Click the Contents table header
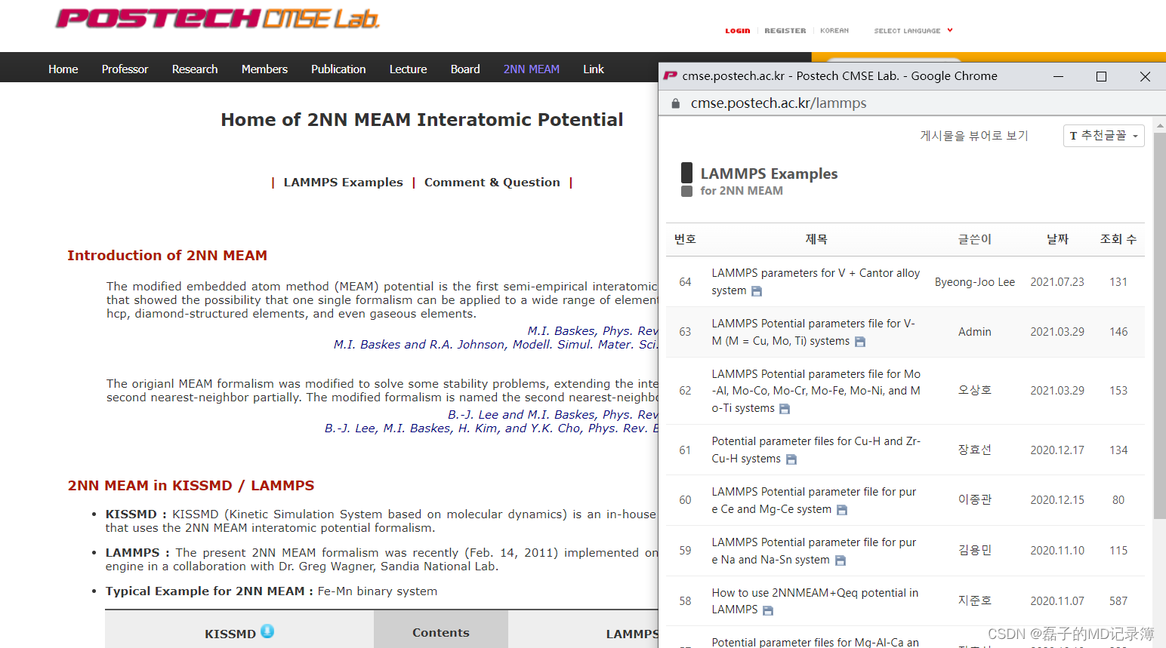1166x648 pixels. click(441, 633)
